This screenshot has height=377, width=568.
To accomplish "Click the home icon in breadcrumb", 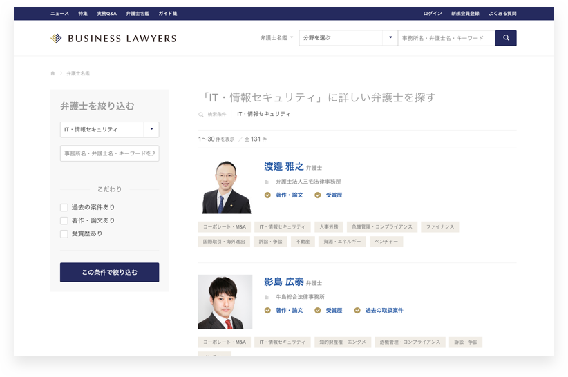I will point(53,73).
